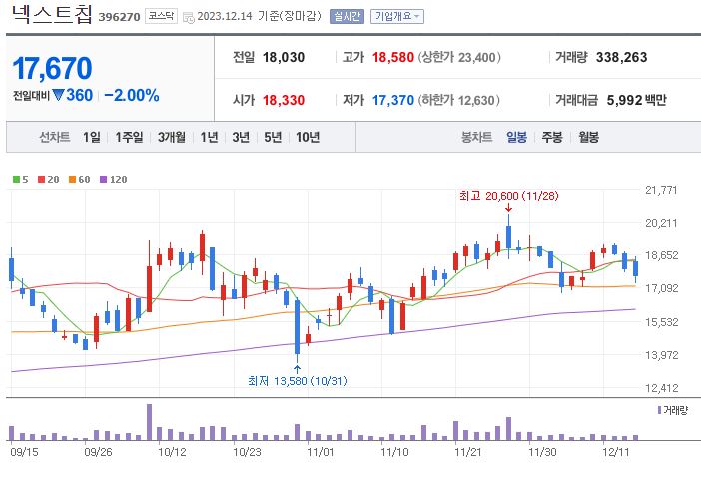Click the purple 거래량 volume legend
This screenshot has height=481, width=701.
coord(673,410)
